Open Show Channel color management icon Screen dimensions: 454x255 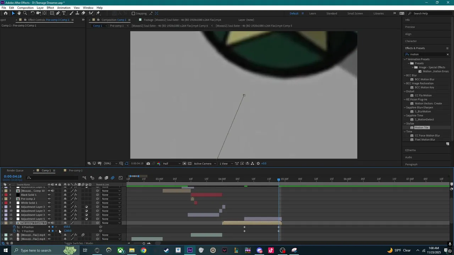[x=159, y=164]
